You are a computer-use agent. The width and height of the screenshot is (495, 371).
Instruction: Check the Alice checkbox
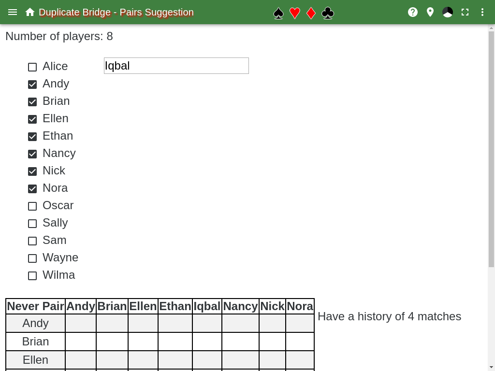coord(32,67)
